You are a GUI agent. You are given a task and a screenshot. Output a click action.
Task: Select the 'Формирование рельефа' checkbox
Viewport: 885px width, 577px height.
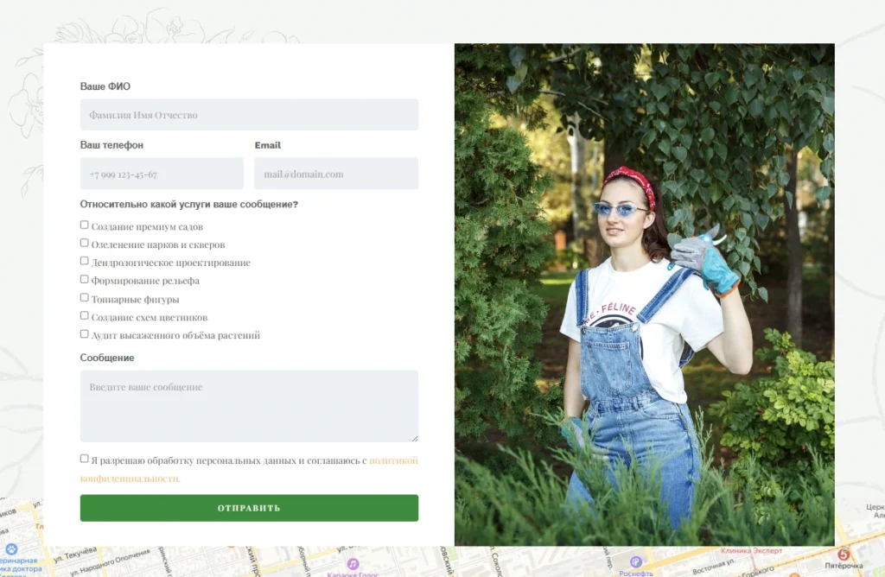(84, 279)
